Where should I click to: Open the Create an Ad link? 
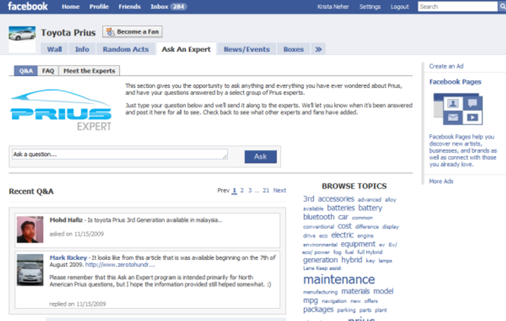(x=446, y=66)
